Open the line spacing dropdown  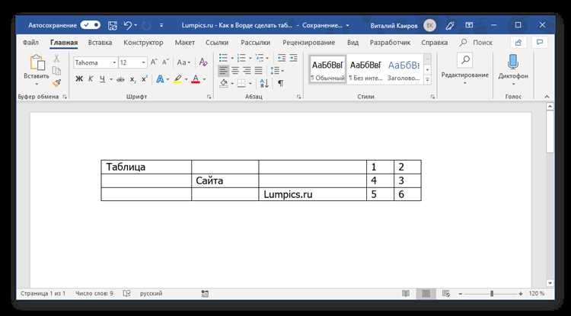(x=277, y=70)
